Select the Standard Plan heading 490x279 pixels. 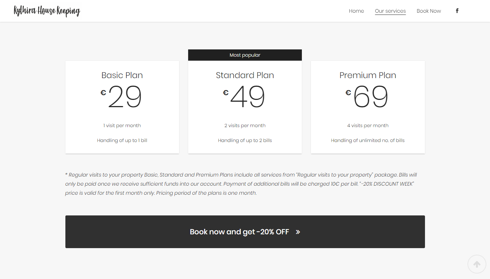click(245, 75)
